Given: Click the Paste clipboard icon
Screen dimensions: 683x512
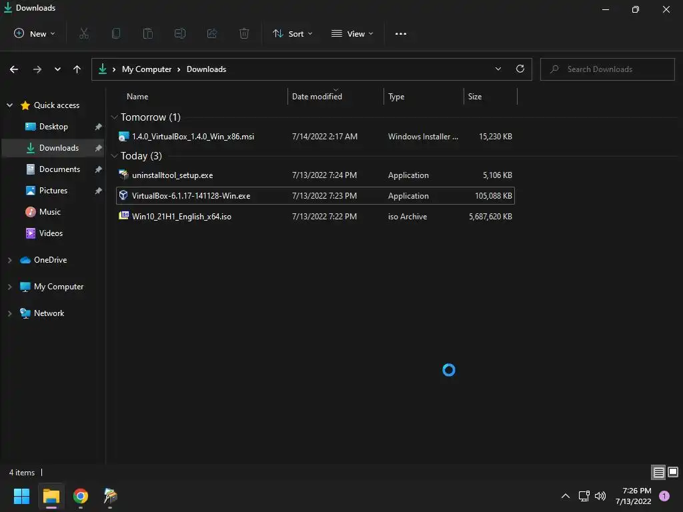Looking at the screenshot, I should pos(148,33).
